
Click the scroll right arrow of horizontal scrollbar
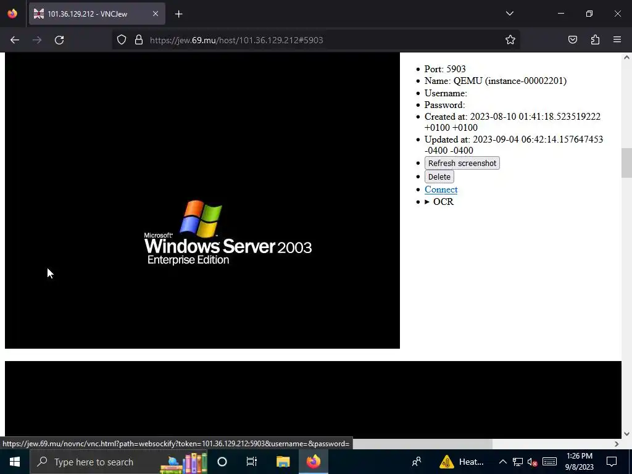617,444
